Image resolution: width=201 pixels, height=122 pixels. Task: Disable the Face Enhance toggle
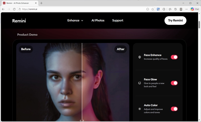[174, 57]
